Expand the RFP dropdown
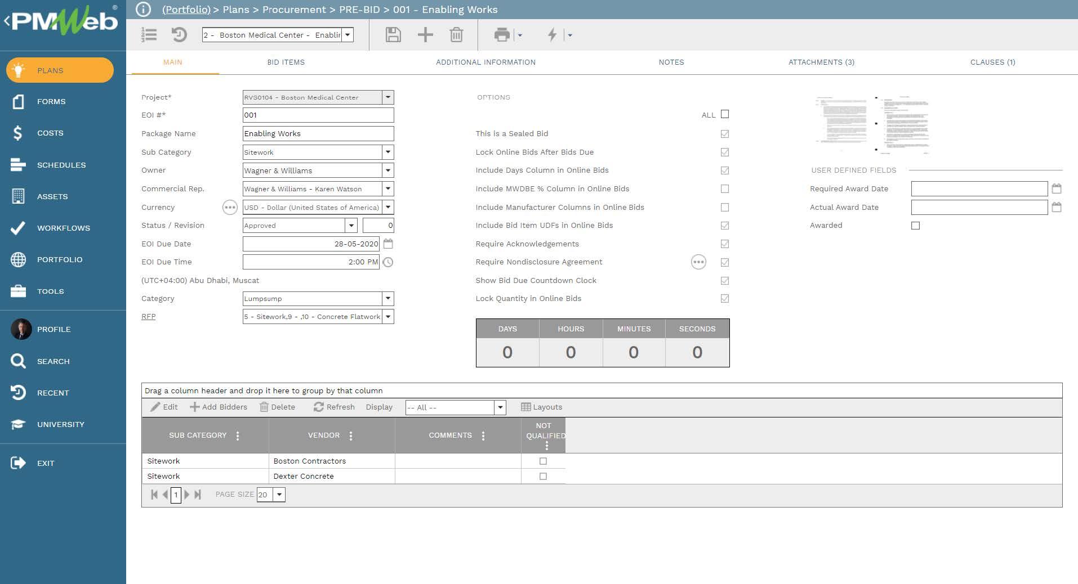The height and width of the screenshot is (584, 1078). coord(388,317)
